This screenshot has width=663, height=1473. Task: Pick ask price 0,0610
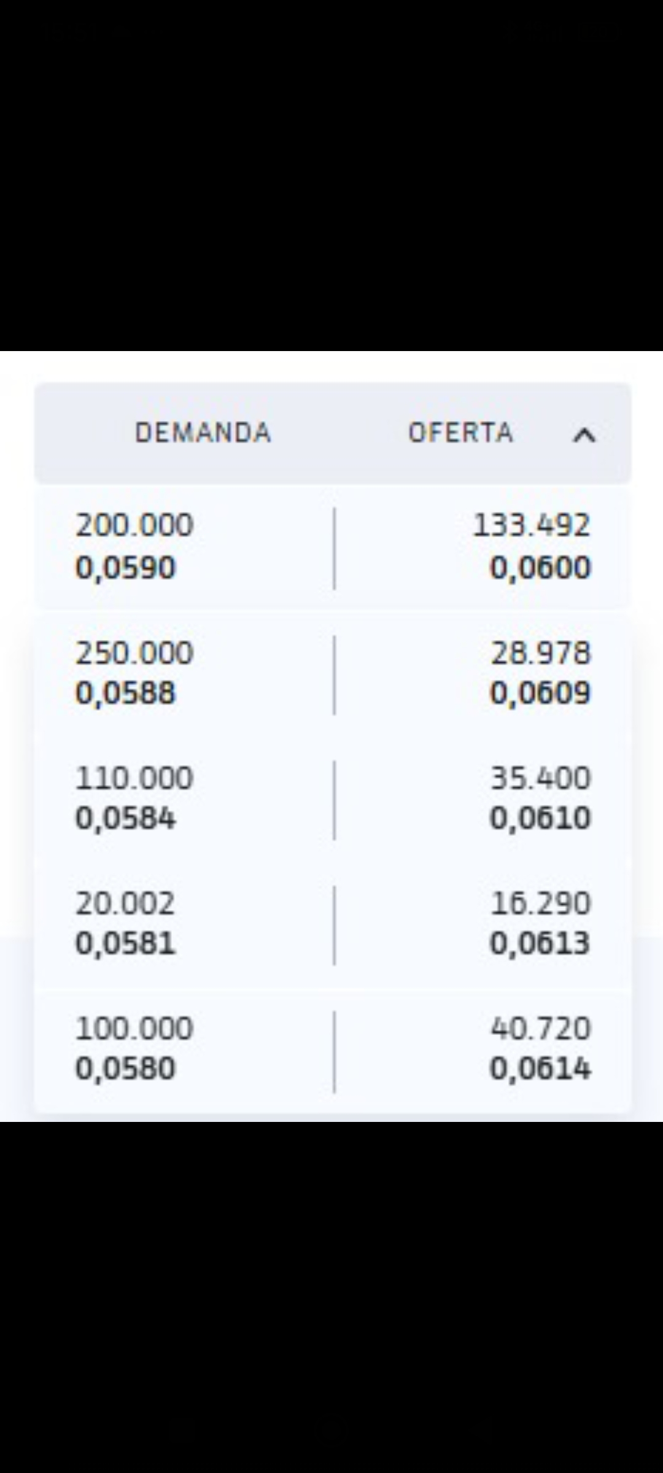(x=540, y=819)
